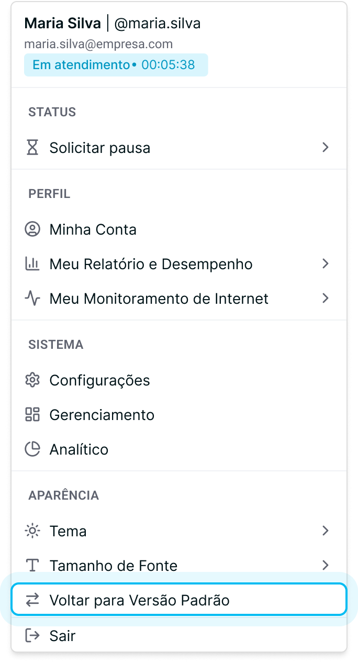Click the pulse icon for Monitoramento de Internet

[x=32, y=299]
